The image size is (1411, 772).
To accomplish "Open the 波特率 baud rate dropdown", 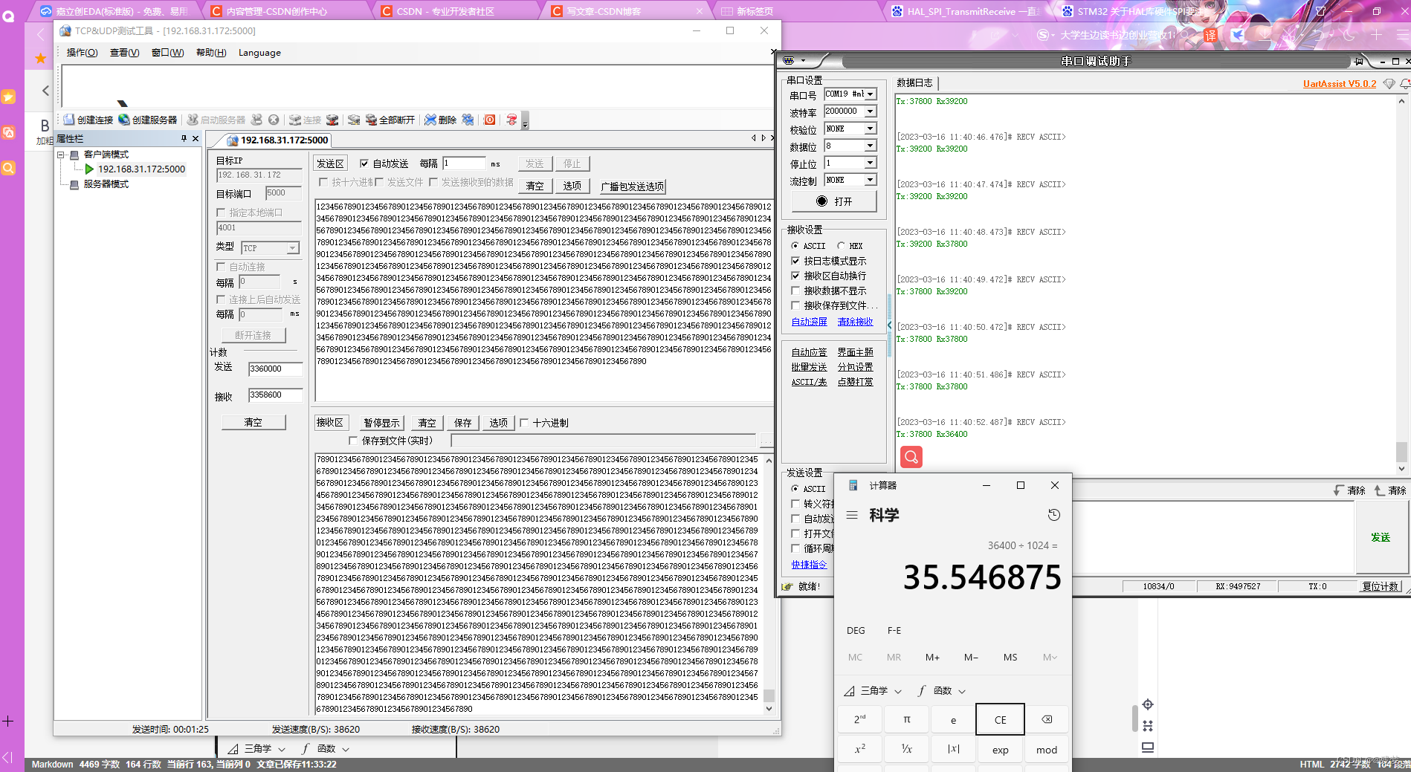I will [870, 111].
